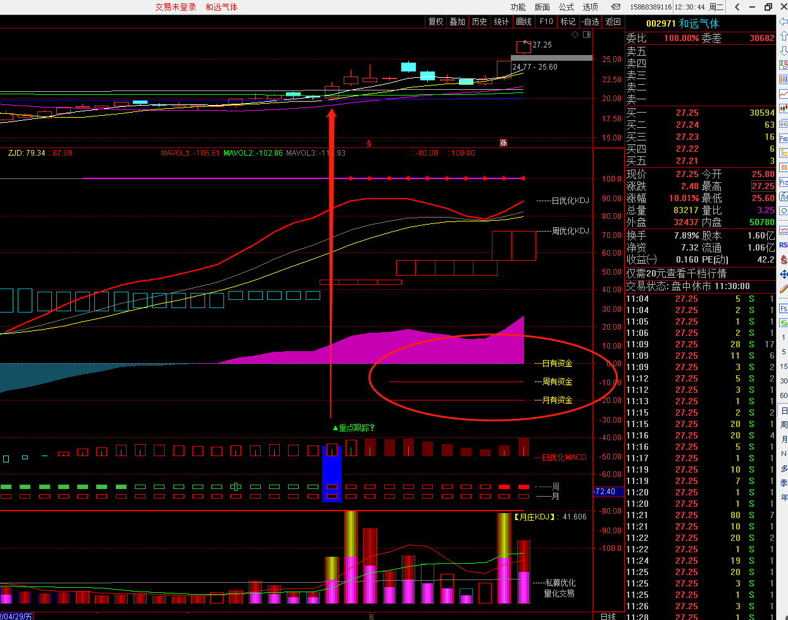Viewport: 788px width, 620px height.
Task: Open the 选项 menu
Action: pos(591,7)
